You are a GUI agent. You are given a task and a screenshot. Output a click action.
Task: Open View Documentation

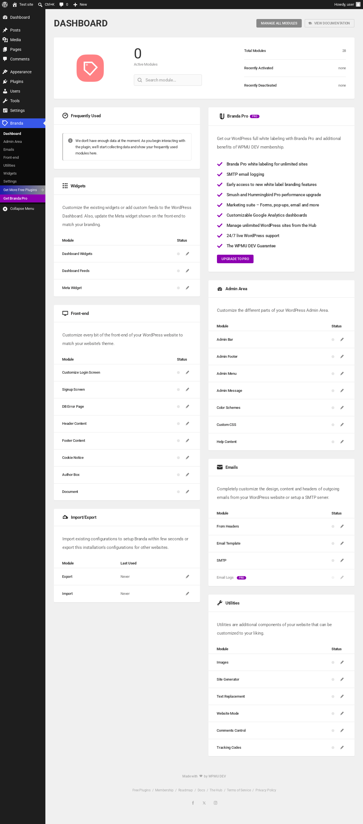click(329, 23)
